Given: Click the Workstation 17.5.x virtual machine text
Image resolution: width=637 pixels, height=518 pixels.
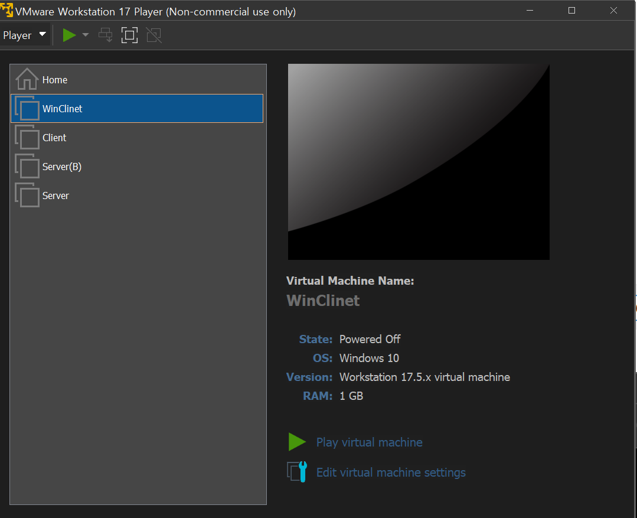Looking at the screenshot, I should [424, 377].
